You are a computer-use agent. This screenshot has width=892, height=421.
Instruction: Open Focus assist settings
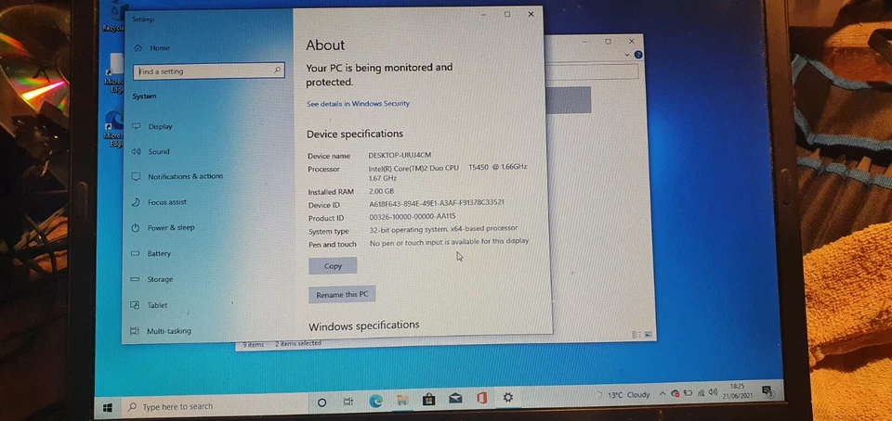[159, 202]
